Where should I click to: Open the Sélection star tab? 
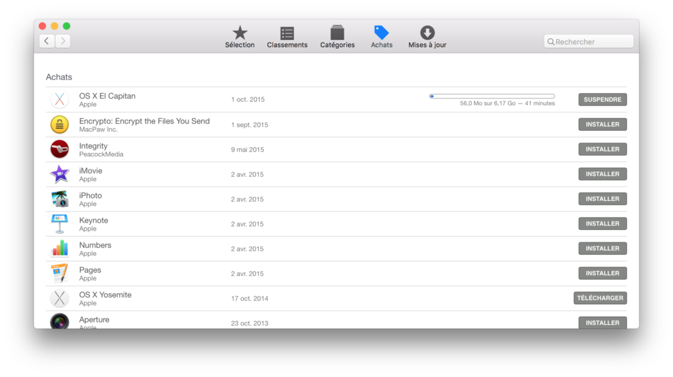pyautogui.click(x=239, y=37)
